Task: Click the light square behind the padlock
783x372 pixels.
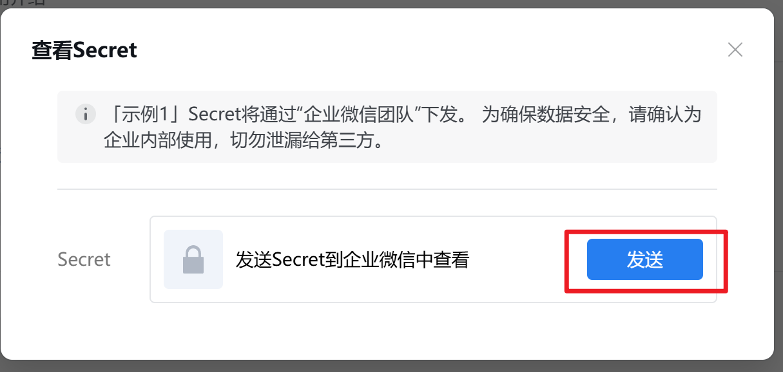Action: pyautogui.click(x=193, y=259)
